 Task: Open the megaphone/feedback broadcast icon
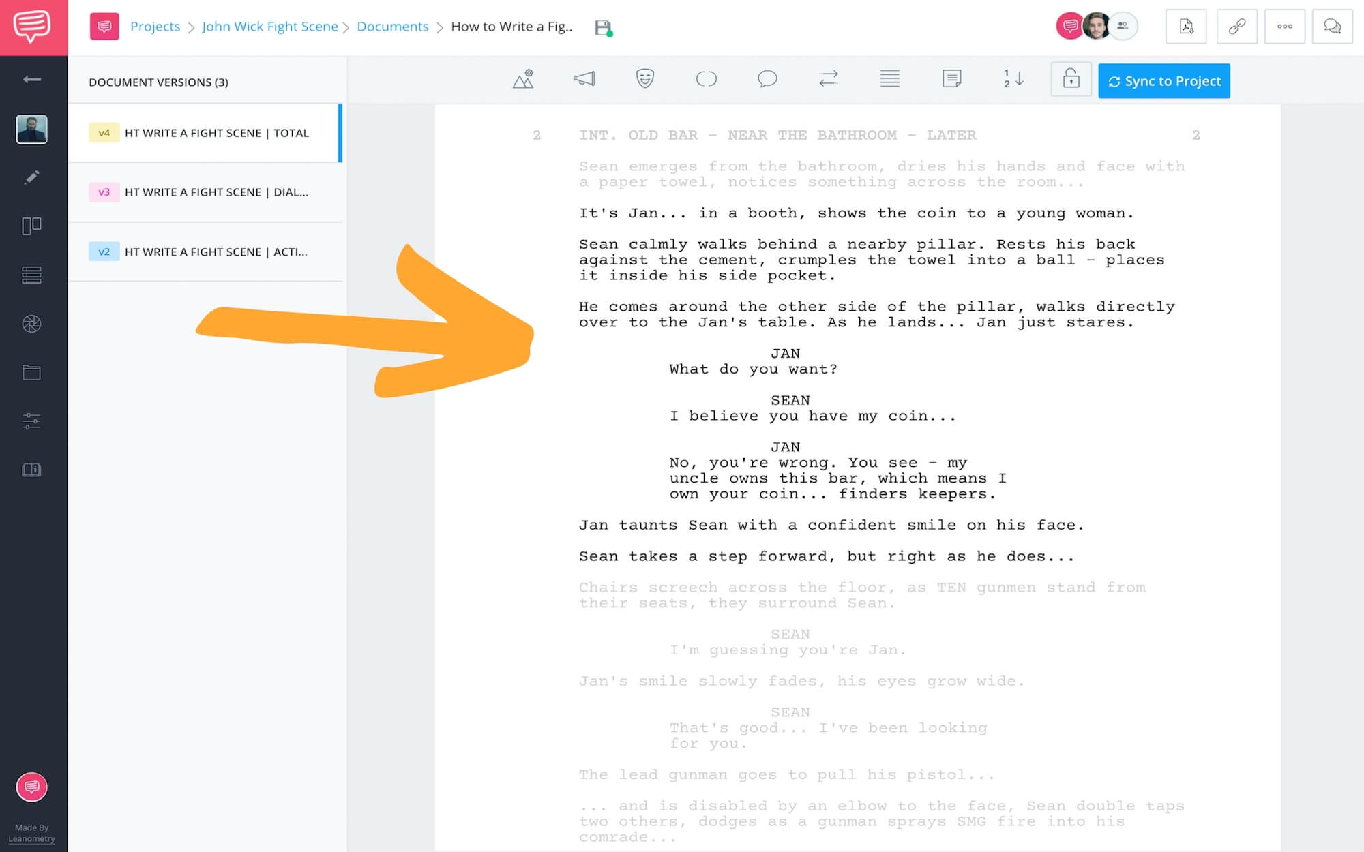coord(583,80)
